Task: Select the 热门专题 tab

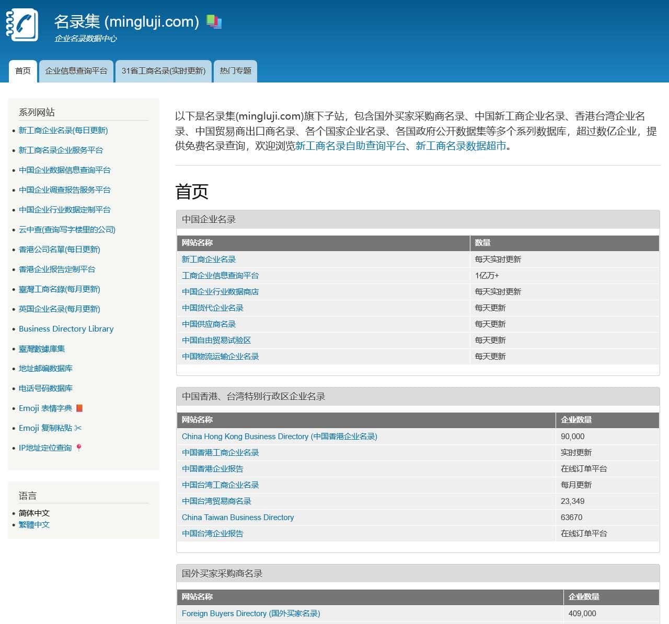Action: tap(235, 71)
